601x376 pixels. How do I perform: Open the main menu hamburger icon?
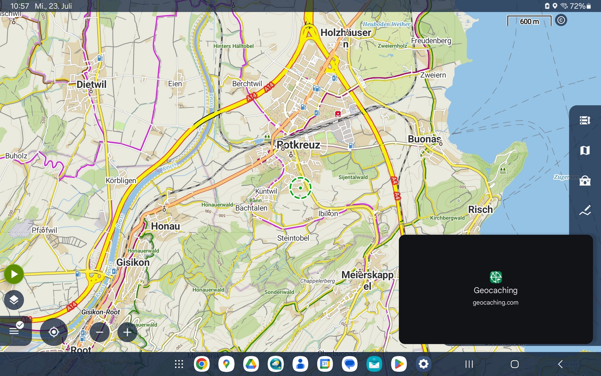14,331
